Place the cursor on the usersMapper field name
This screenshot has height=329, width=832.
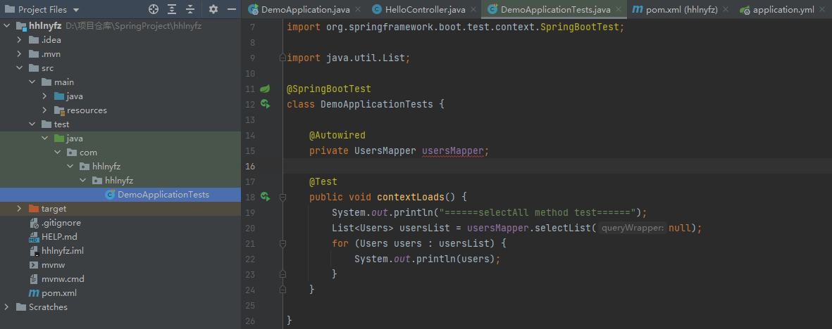pos(454,150)
